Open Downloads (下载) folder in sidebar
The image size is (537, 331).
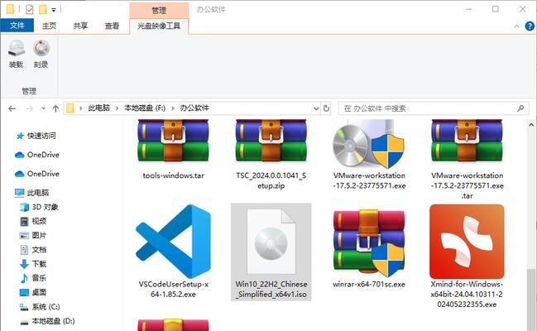point(33,264)
